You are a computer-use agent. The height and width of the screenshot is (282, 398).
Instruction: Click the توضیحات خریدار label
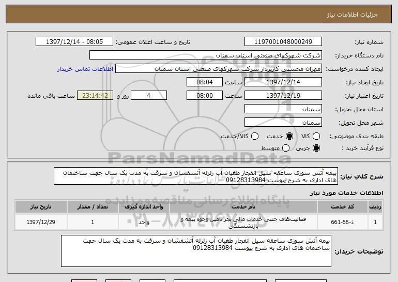click(359, 251)
